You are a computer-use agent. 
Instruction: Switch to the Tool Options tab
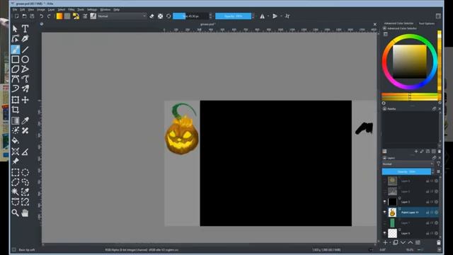tap(426, 23)
